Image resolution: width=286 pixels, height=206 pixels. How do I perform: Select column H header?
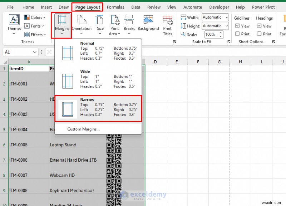pyautogui.click(x=240, y=62)
